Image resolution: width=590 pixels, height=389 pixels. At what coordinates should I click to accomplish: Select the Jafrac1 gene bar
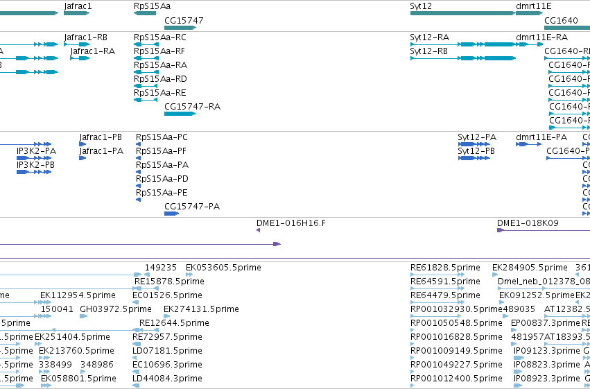click(76, 13)
